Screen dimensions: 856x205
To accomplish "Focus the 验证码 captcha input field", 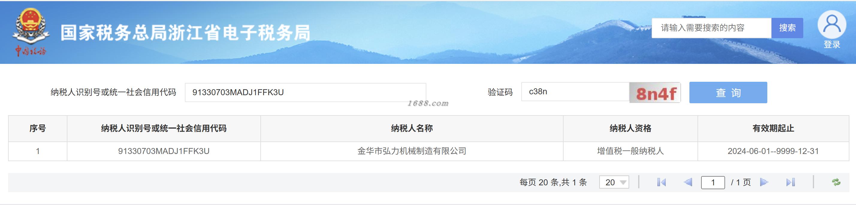I will (x=576, y=92).
